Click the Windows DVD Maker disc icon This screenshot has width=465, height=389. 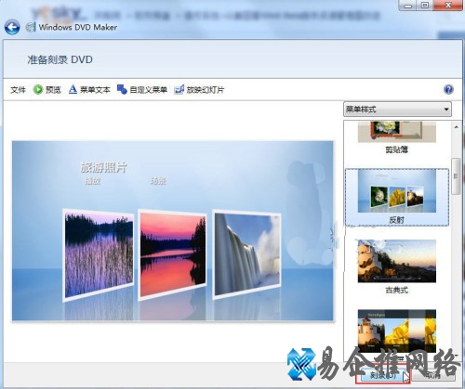pyautogui.click(x=31, y=27)
